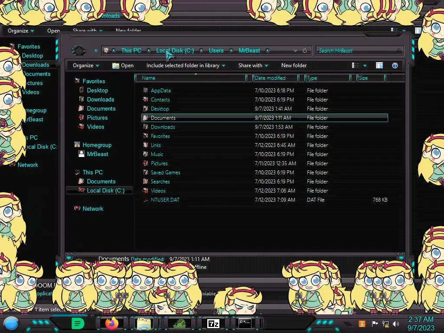This screenshot has width=444, height=333.
Task: Click New folder in front toolbar
Action: [x=294, y=65]
